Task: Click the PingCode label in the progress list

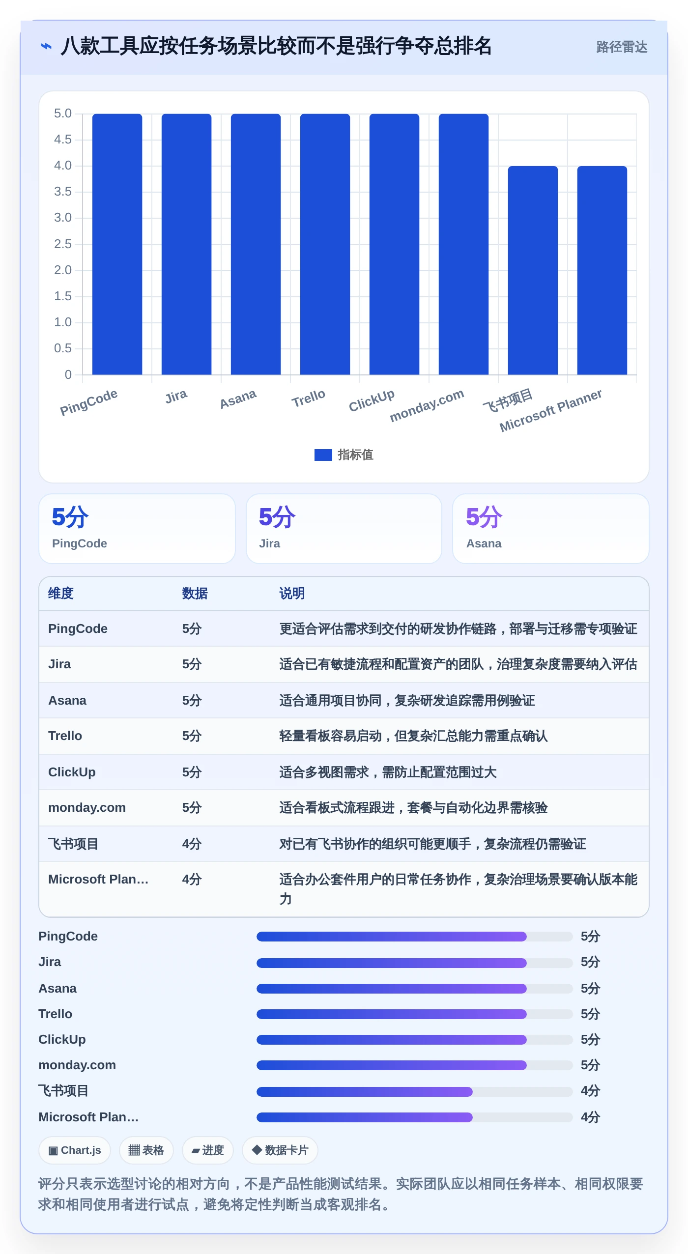Action: point(68,937)
